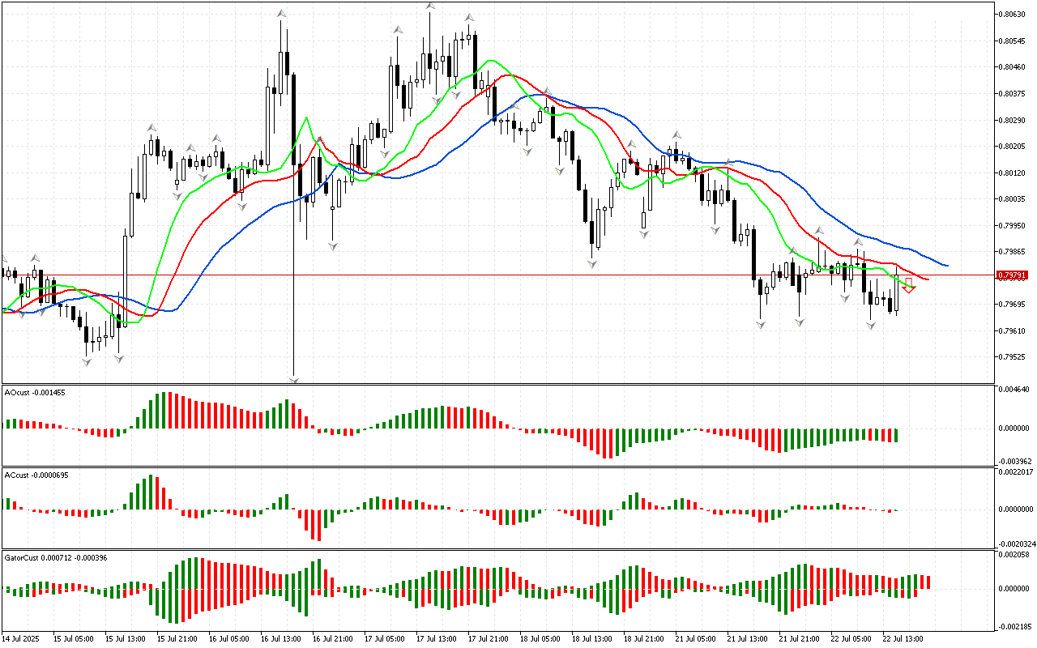Click the 14 Jul 2025 date label

(19, 638)
